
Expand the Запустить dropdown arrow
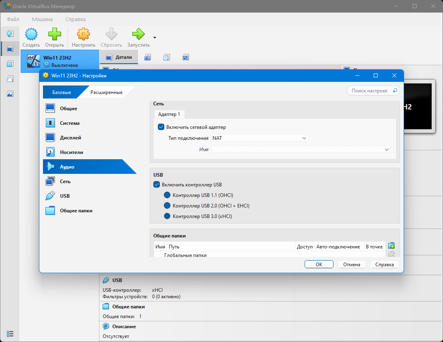(x=155, y=38)
